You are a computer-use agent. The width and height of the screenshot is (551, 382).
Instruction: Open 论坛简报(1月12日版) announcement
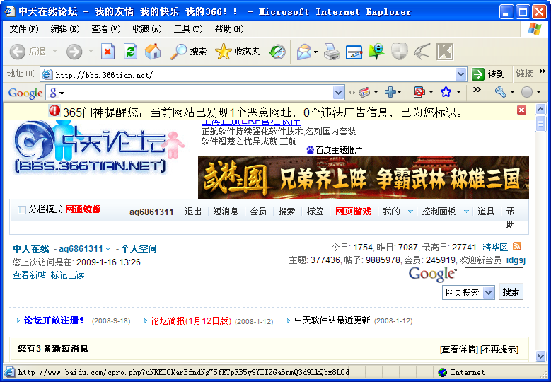(191, 321)
